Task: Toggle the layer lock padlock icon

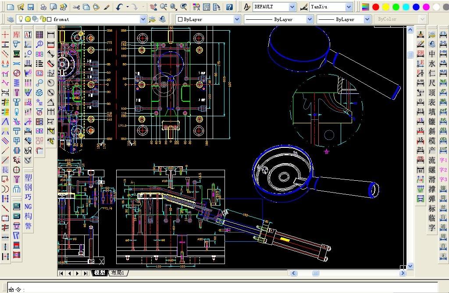Action: [43, 19]
